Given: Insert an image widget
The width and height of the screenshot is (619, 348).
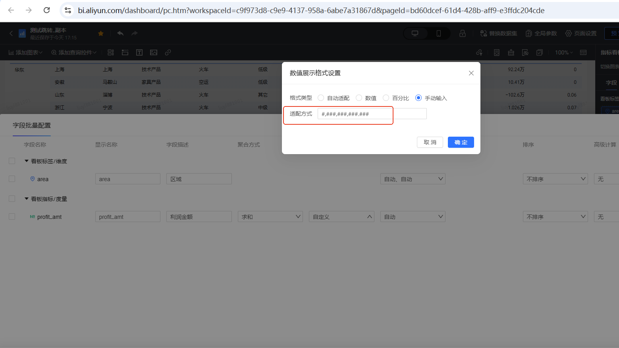Looking at the screenshot, I should [154, 52].
